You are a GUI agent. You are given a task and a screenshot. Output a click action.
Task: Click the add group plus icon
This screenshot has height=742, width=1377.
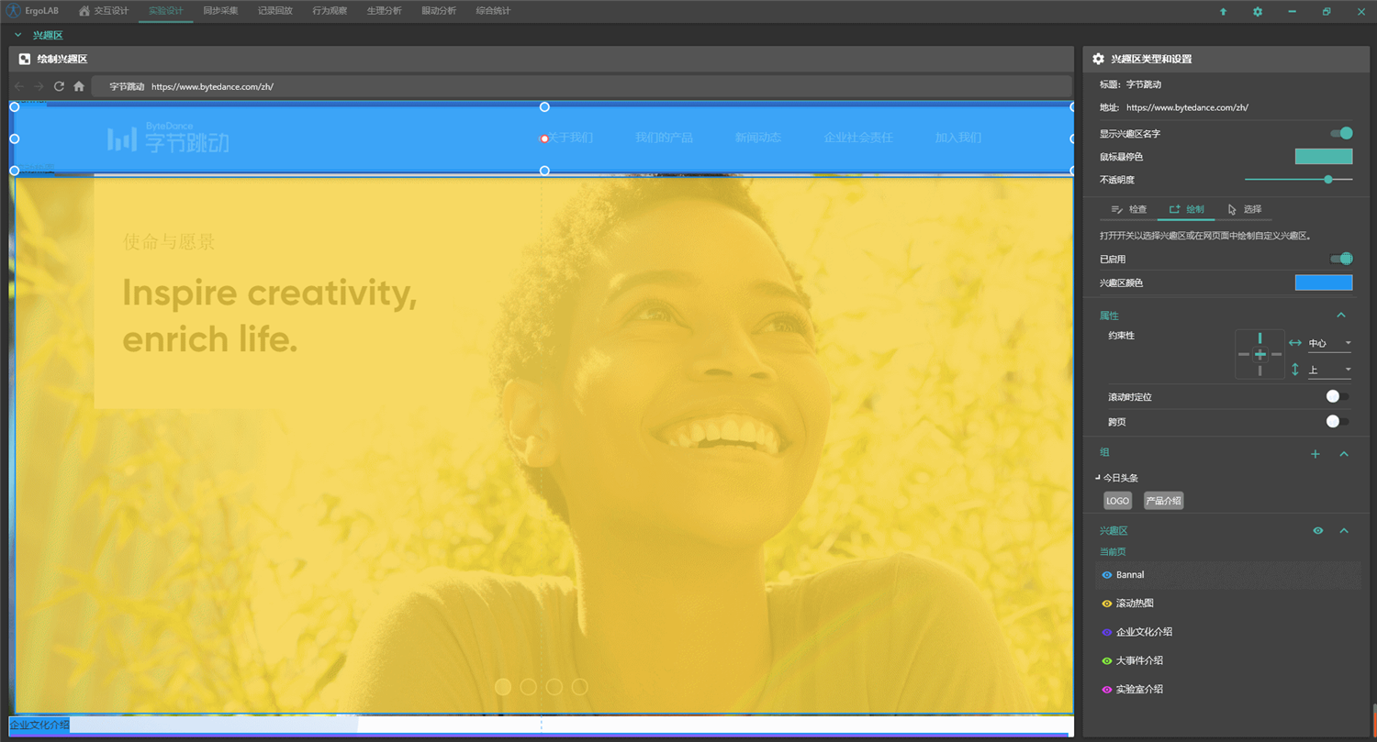coord(1315,454)
